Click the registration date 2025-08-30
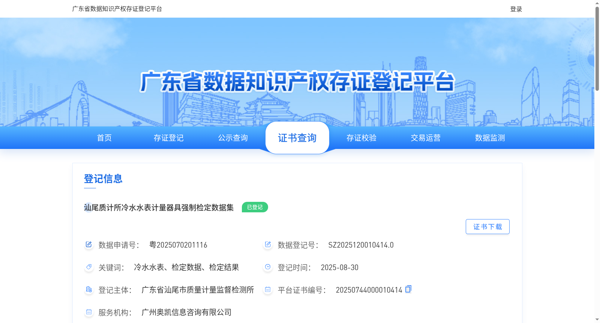This screenshot has width=600, height=323. (339, 267)
